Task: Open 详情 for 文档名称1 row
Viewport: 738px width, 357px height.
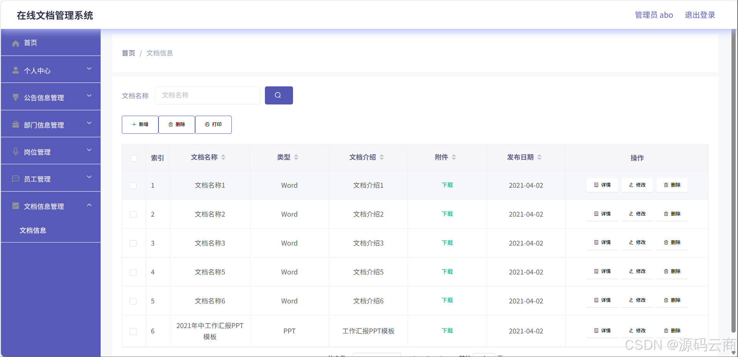Action: point(602,185)
